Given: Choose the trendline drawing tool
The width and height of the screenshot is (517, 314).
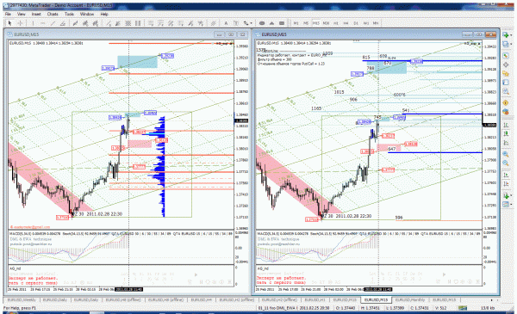Looking at the screenshot, I should click(53, 23).
